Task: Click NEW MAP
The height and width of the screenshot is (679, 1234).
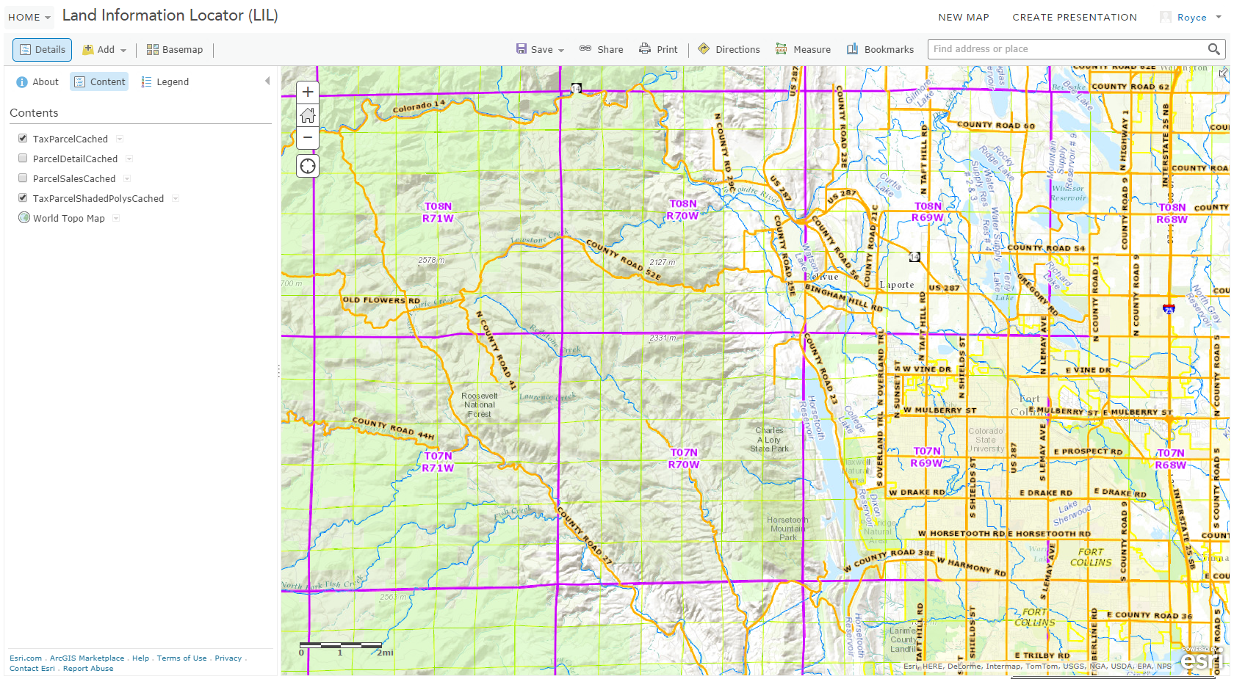Action: pyautogui.click(x=963, y=17)
